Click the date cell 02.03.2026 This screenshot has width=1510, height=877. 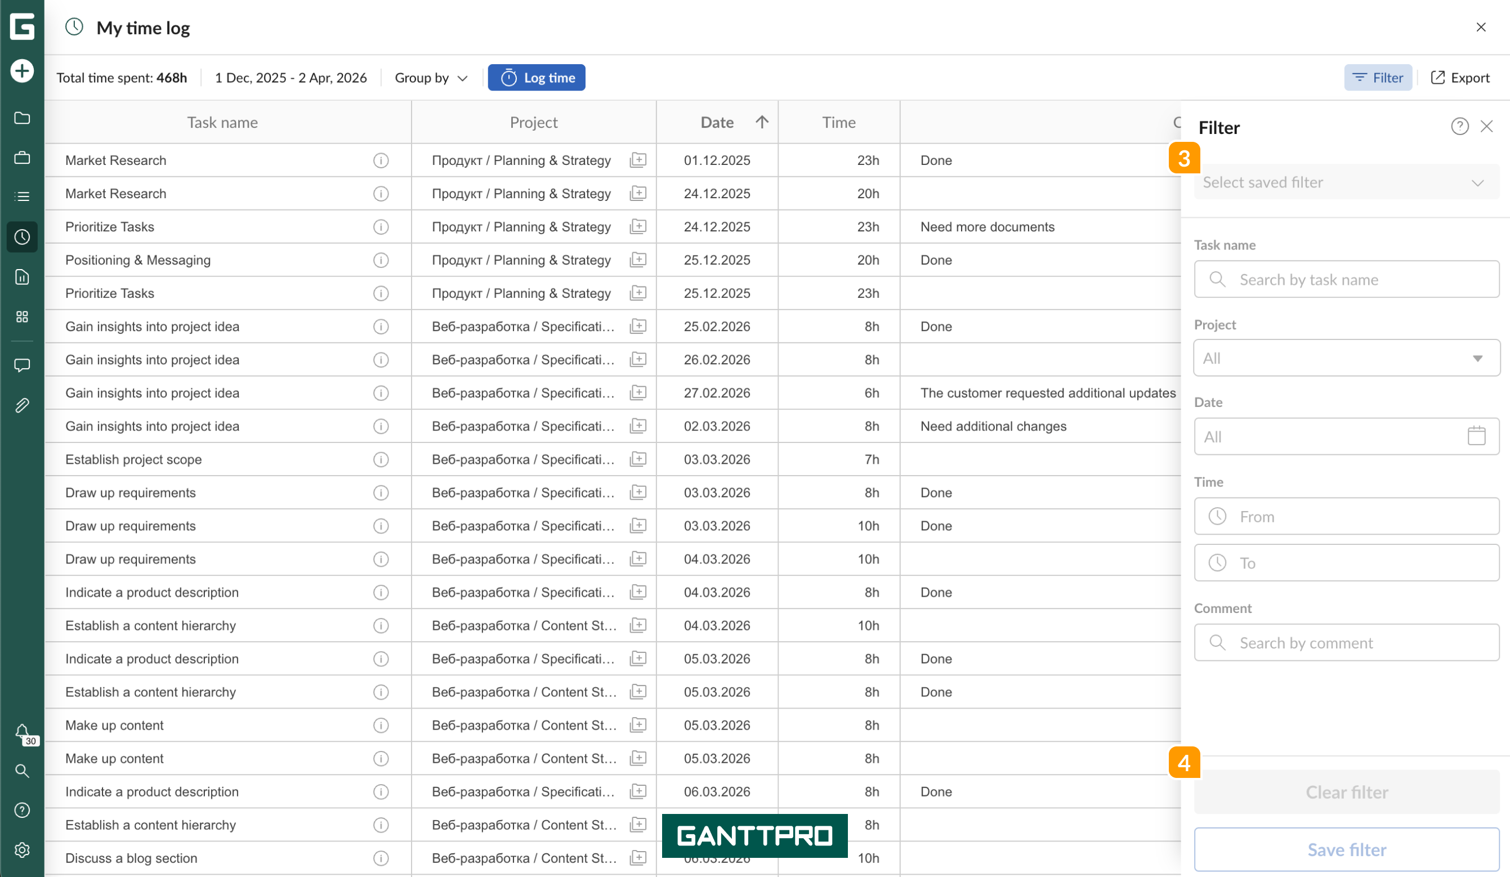tap(717, 427)
